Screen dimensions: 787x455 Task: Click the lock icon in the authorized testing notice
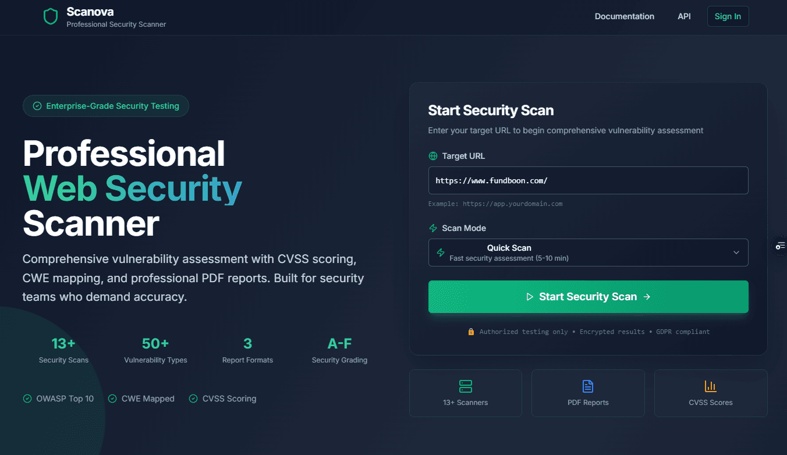(471, 331)
